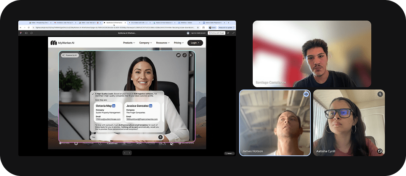Minimize the AI assistant video panel

pos(184,55)
